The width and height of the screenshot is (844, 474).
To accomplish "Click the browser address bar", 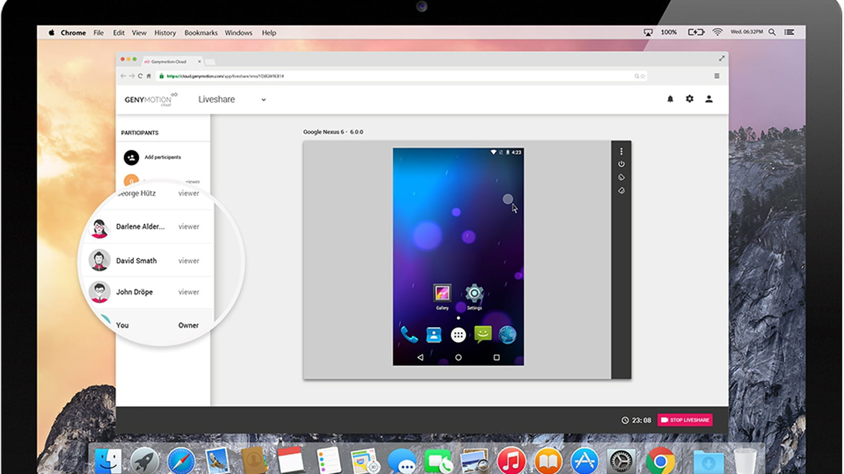I will pos(401,76).
